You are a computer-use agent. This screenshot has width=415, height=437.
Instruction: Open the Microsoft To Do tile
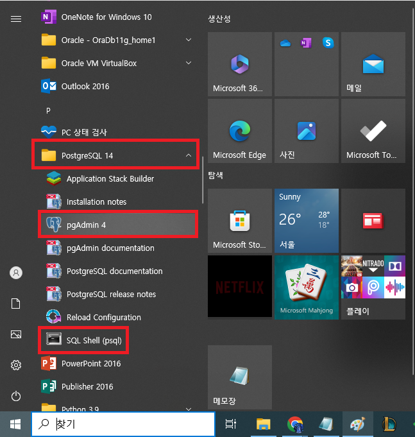[373, 131]
